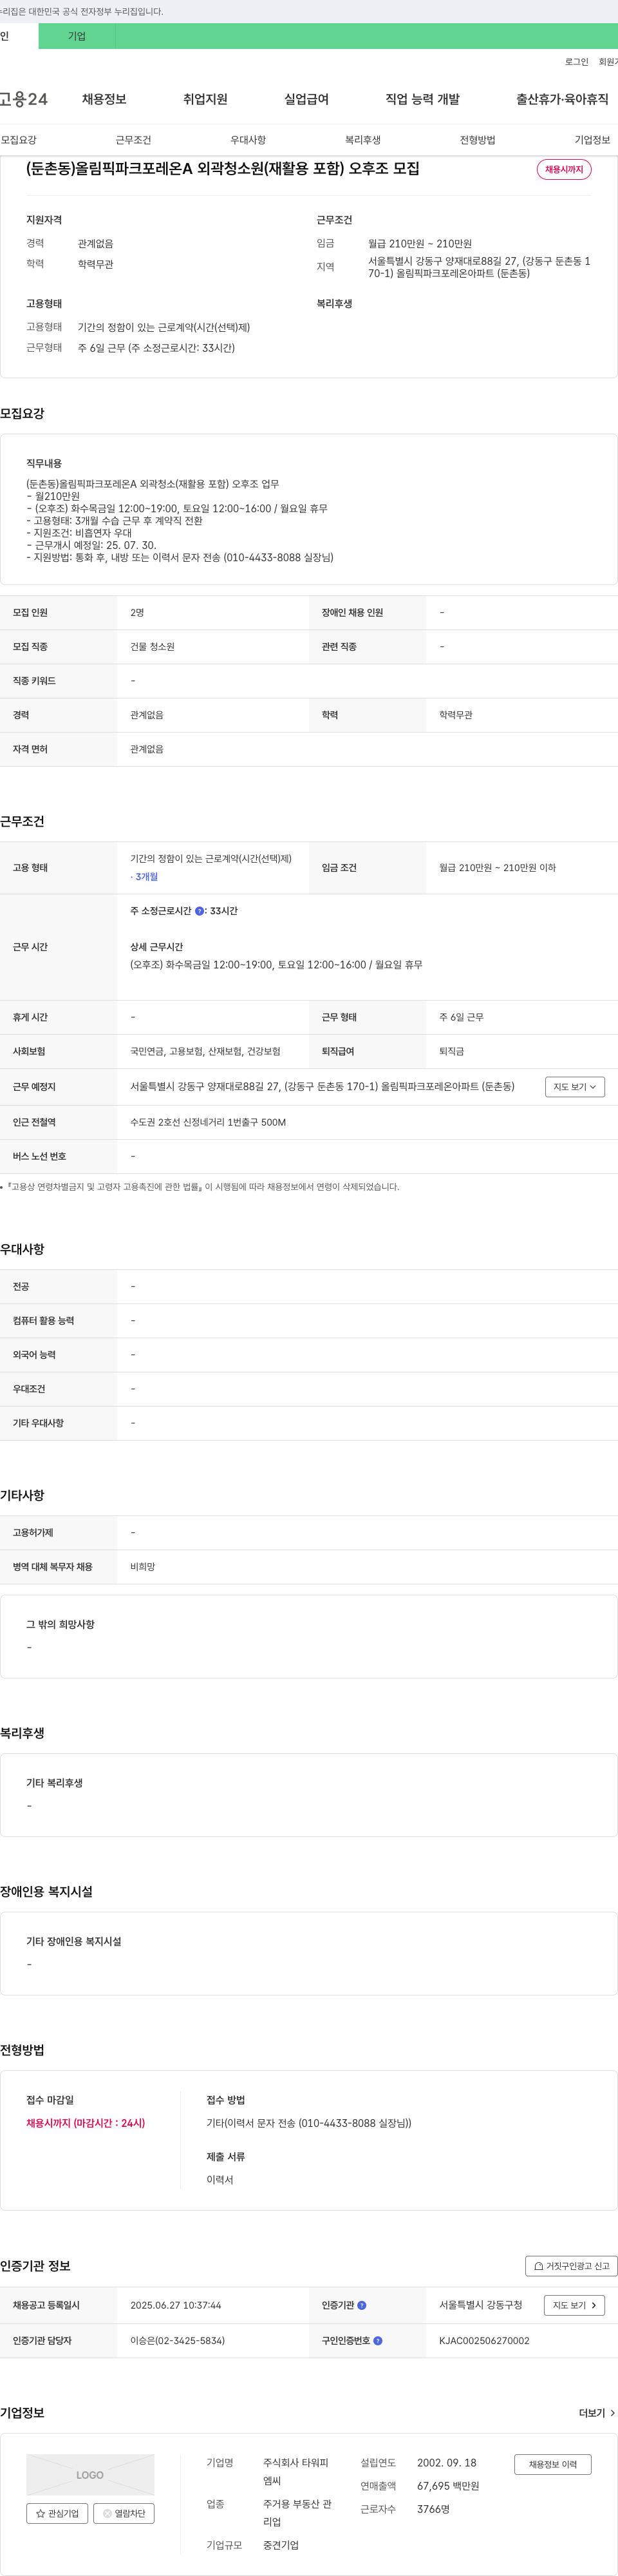
Task: Click the 접수 마감일 채용시까지 red text
Action: click(86, 2123)
